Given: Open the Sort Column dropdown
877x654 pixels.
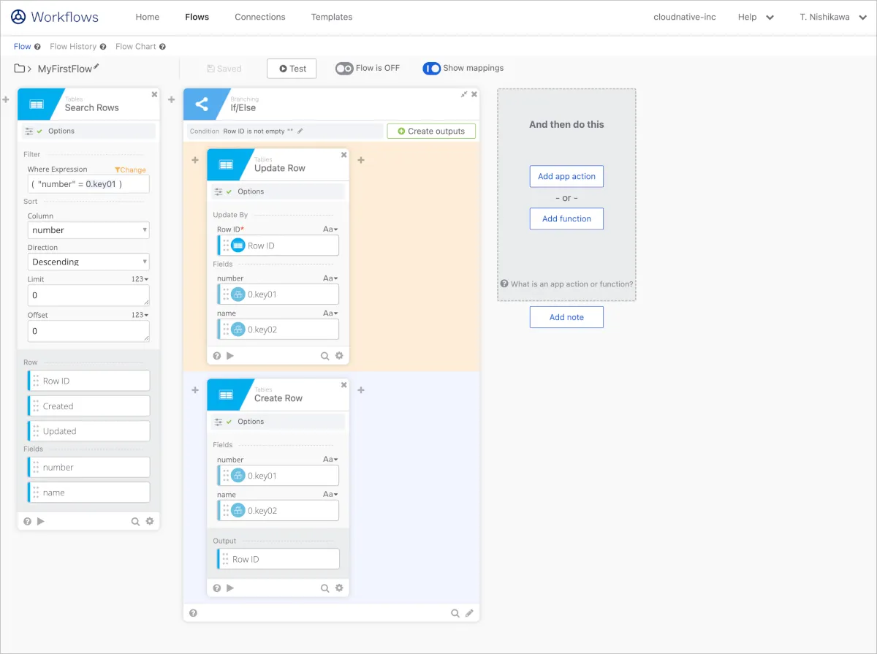Looking at the screenshot, I should [88, 230].
